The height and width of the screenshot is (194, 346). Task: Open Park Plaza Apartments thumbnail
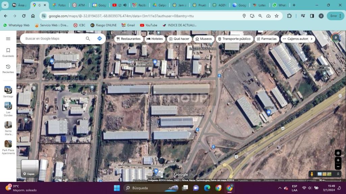8,147
